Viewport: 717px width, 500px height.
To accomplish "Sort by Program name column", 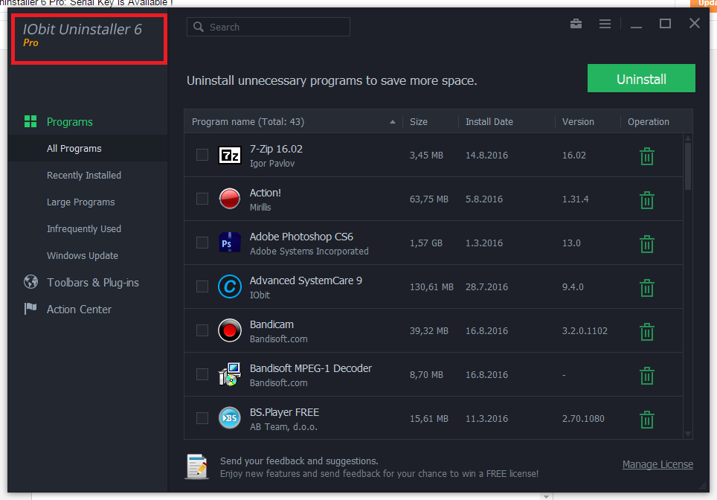I will [293, 122].
